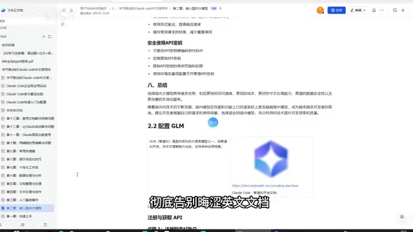Open the more options ellipsis icon

click(381, 10)
